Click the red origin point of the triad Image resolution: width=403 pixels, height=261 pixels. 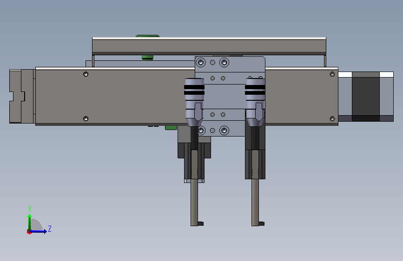29,232
